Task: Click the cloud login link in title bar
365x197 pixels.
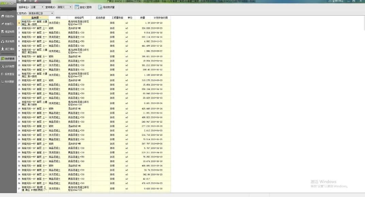Action: click(336, 1)
